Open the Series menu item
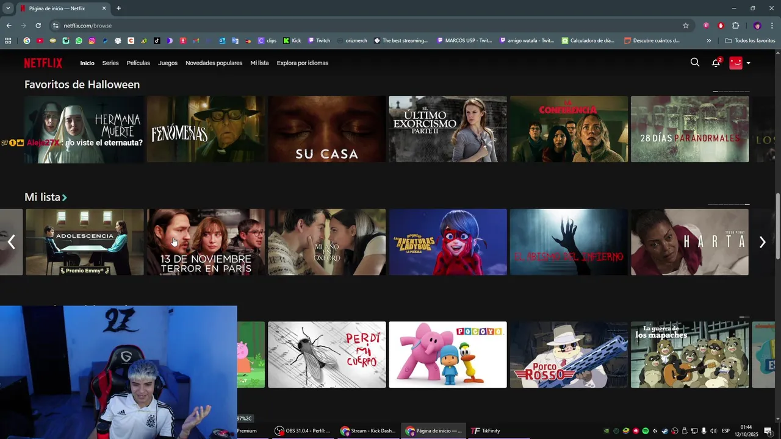Image resolution: width=781 pixels, height=439 pixels. pyautogui.click(x=110, y=63)
